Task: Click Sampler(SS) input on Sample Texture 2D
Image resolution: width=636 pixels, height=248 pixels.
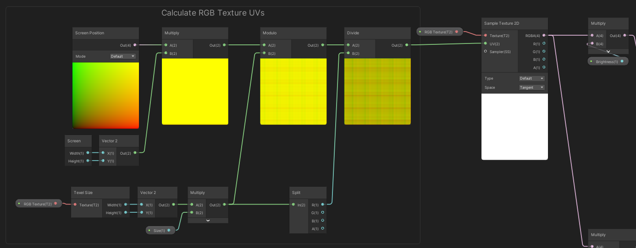Action: pos(486,51)
